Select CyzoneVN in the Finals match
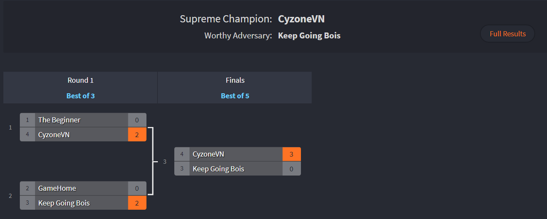547x219 pixels. tap(238, 154)
